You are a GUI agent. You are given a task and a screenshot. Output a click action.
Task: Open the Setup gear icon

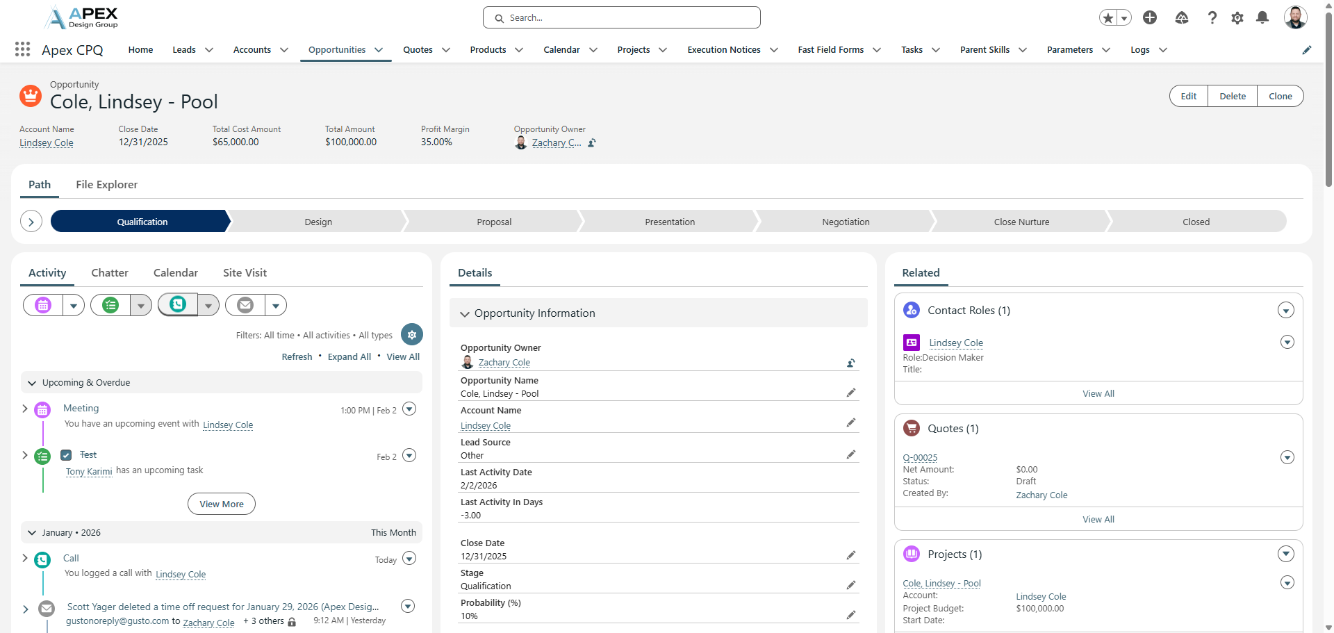pos(1237,18)
